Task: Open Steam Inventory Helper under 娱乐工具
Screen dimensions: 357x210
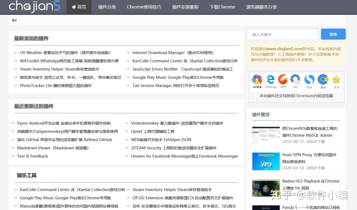Action: pos(172,190)
